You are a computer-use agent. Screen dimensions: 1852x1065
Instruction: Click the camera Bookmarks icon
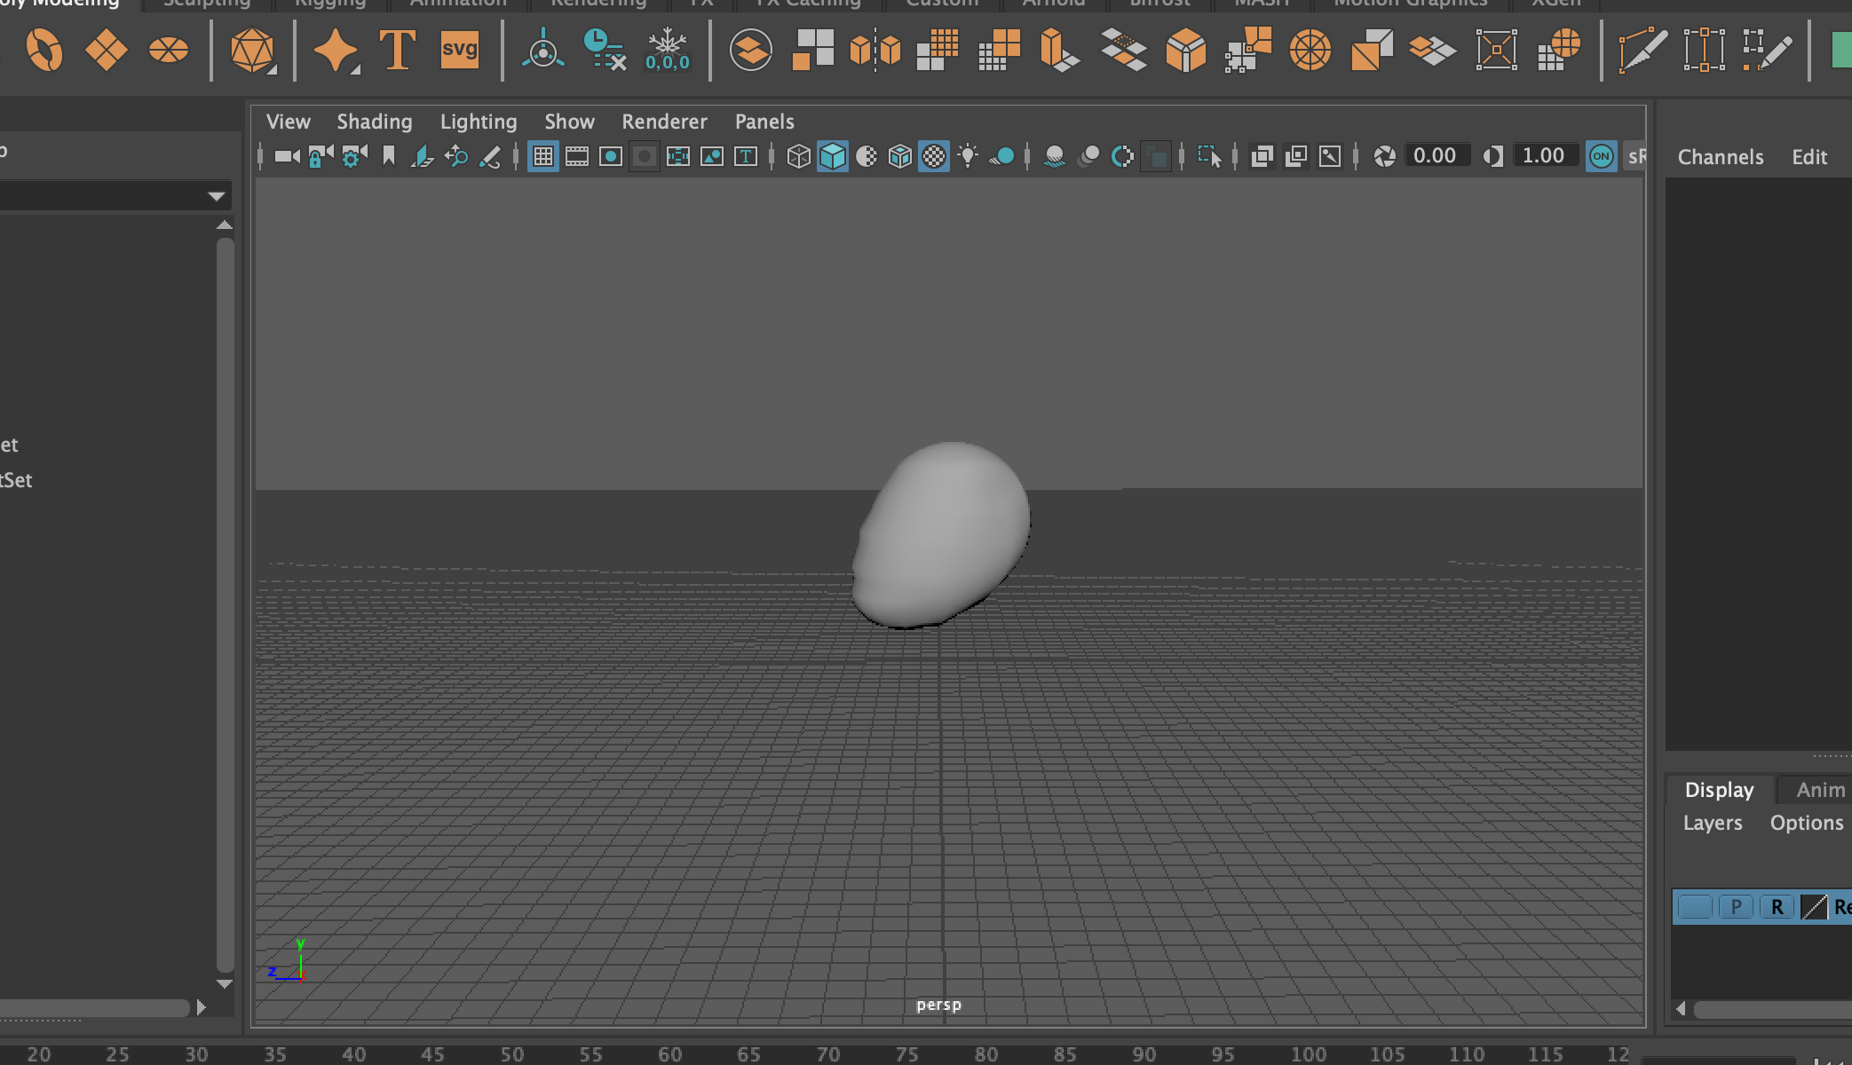388,156
